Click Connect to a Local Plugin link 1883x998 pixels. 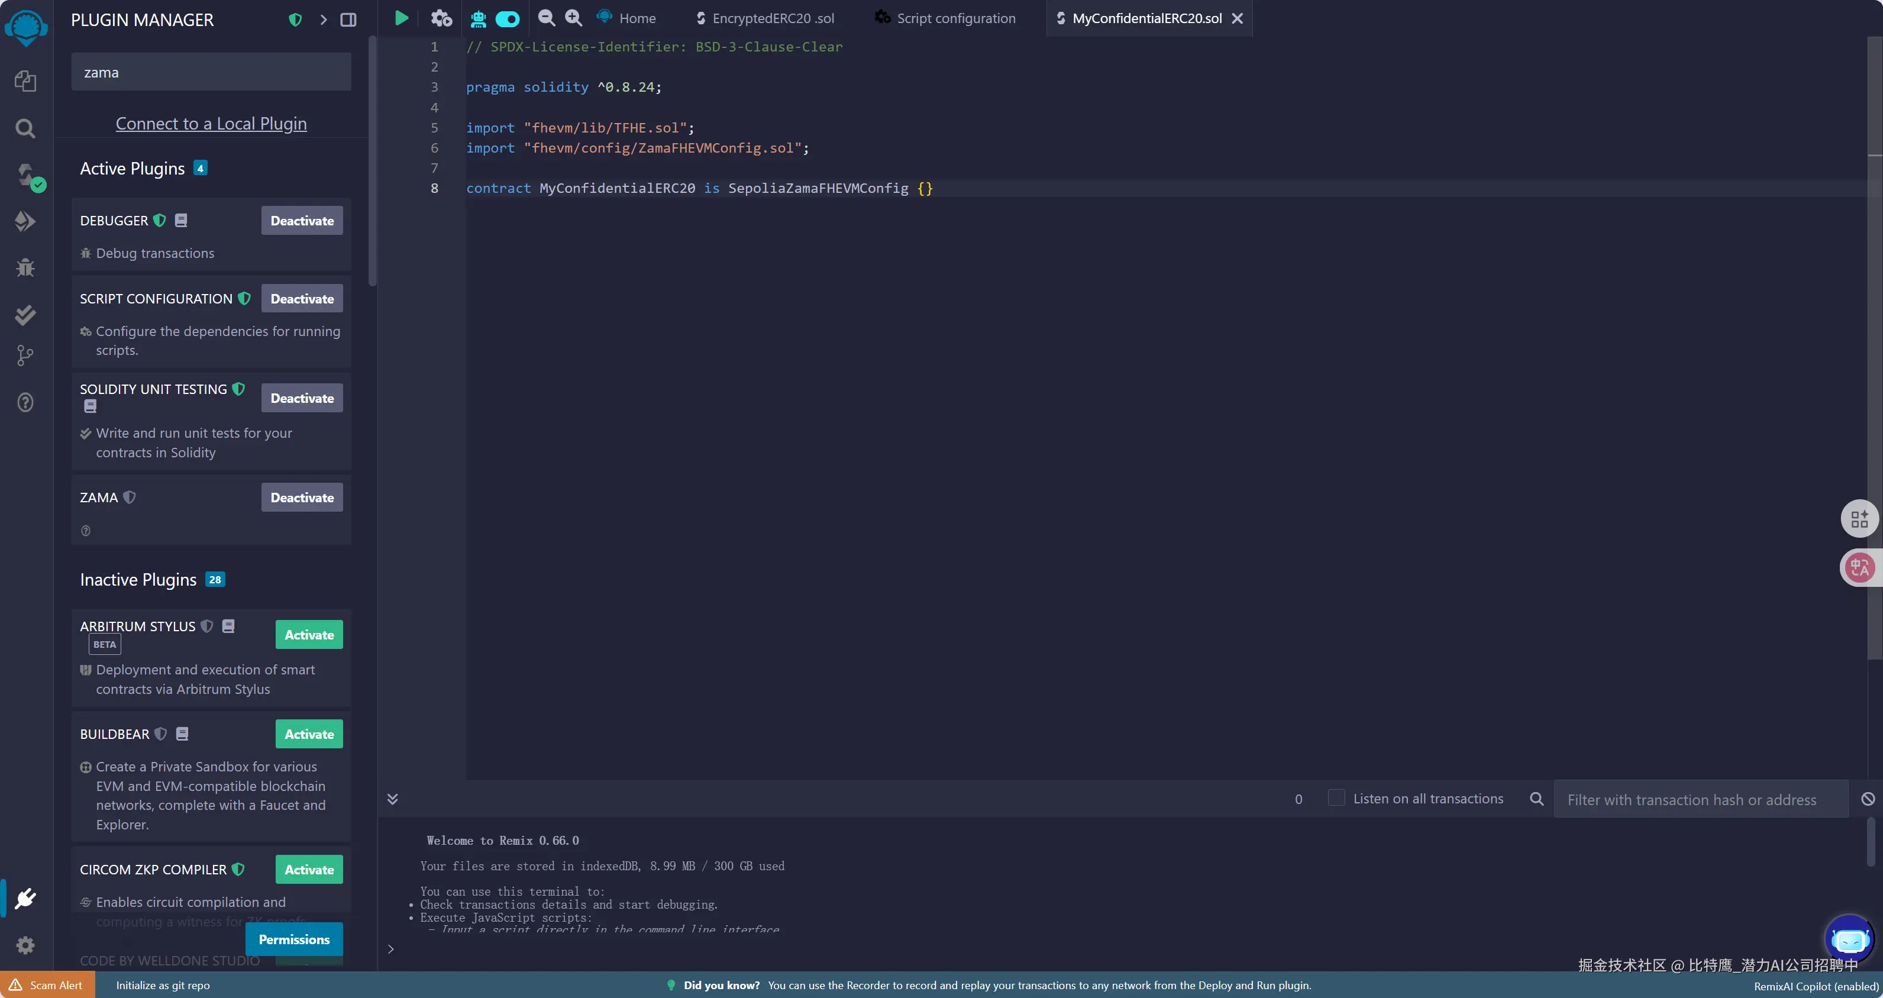pyautogui.click(x=211, y=124)
